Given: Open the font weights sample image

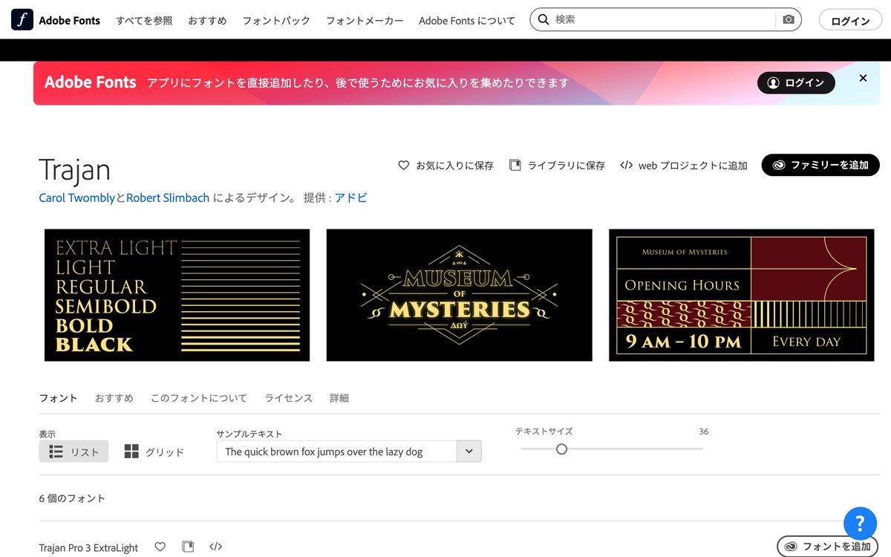Looking at the screenshot, I should click(x=177, y=296).
